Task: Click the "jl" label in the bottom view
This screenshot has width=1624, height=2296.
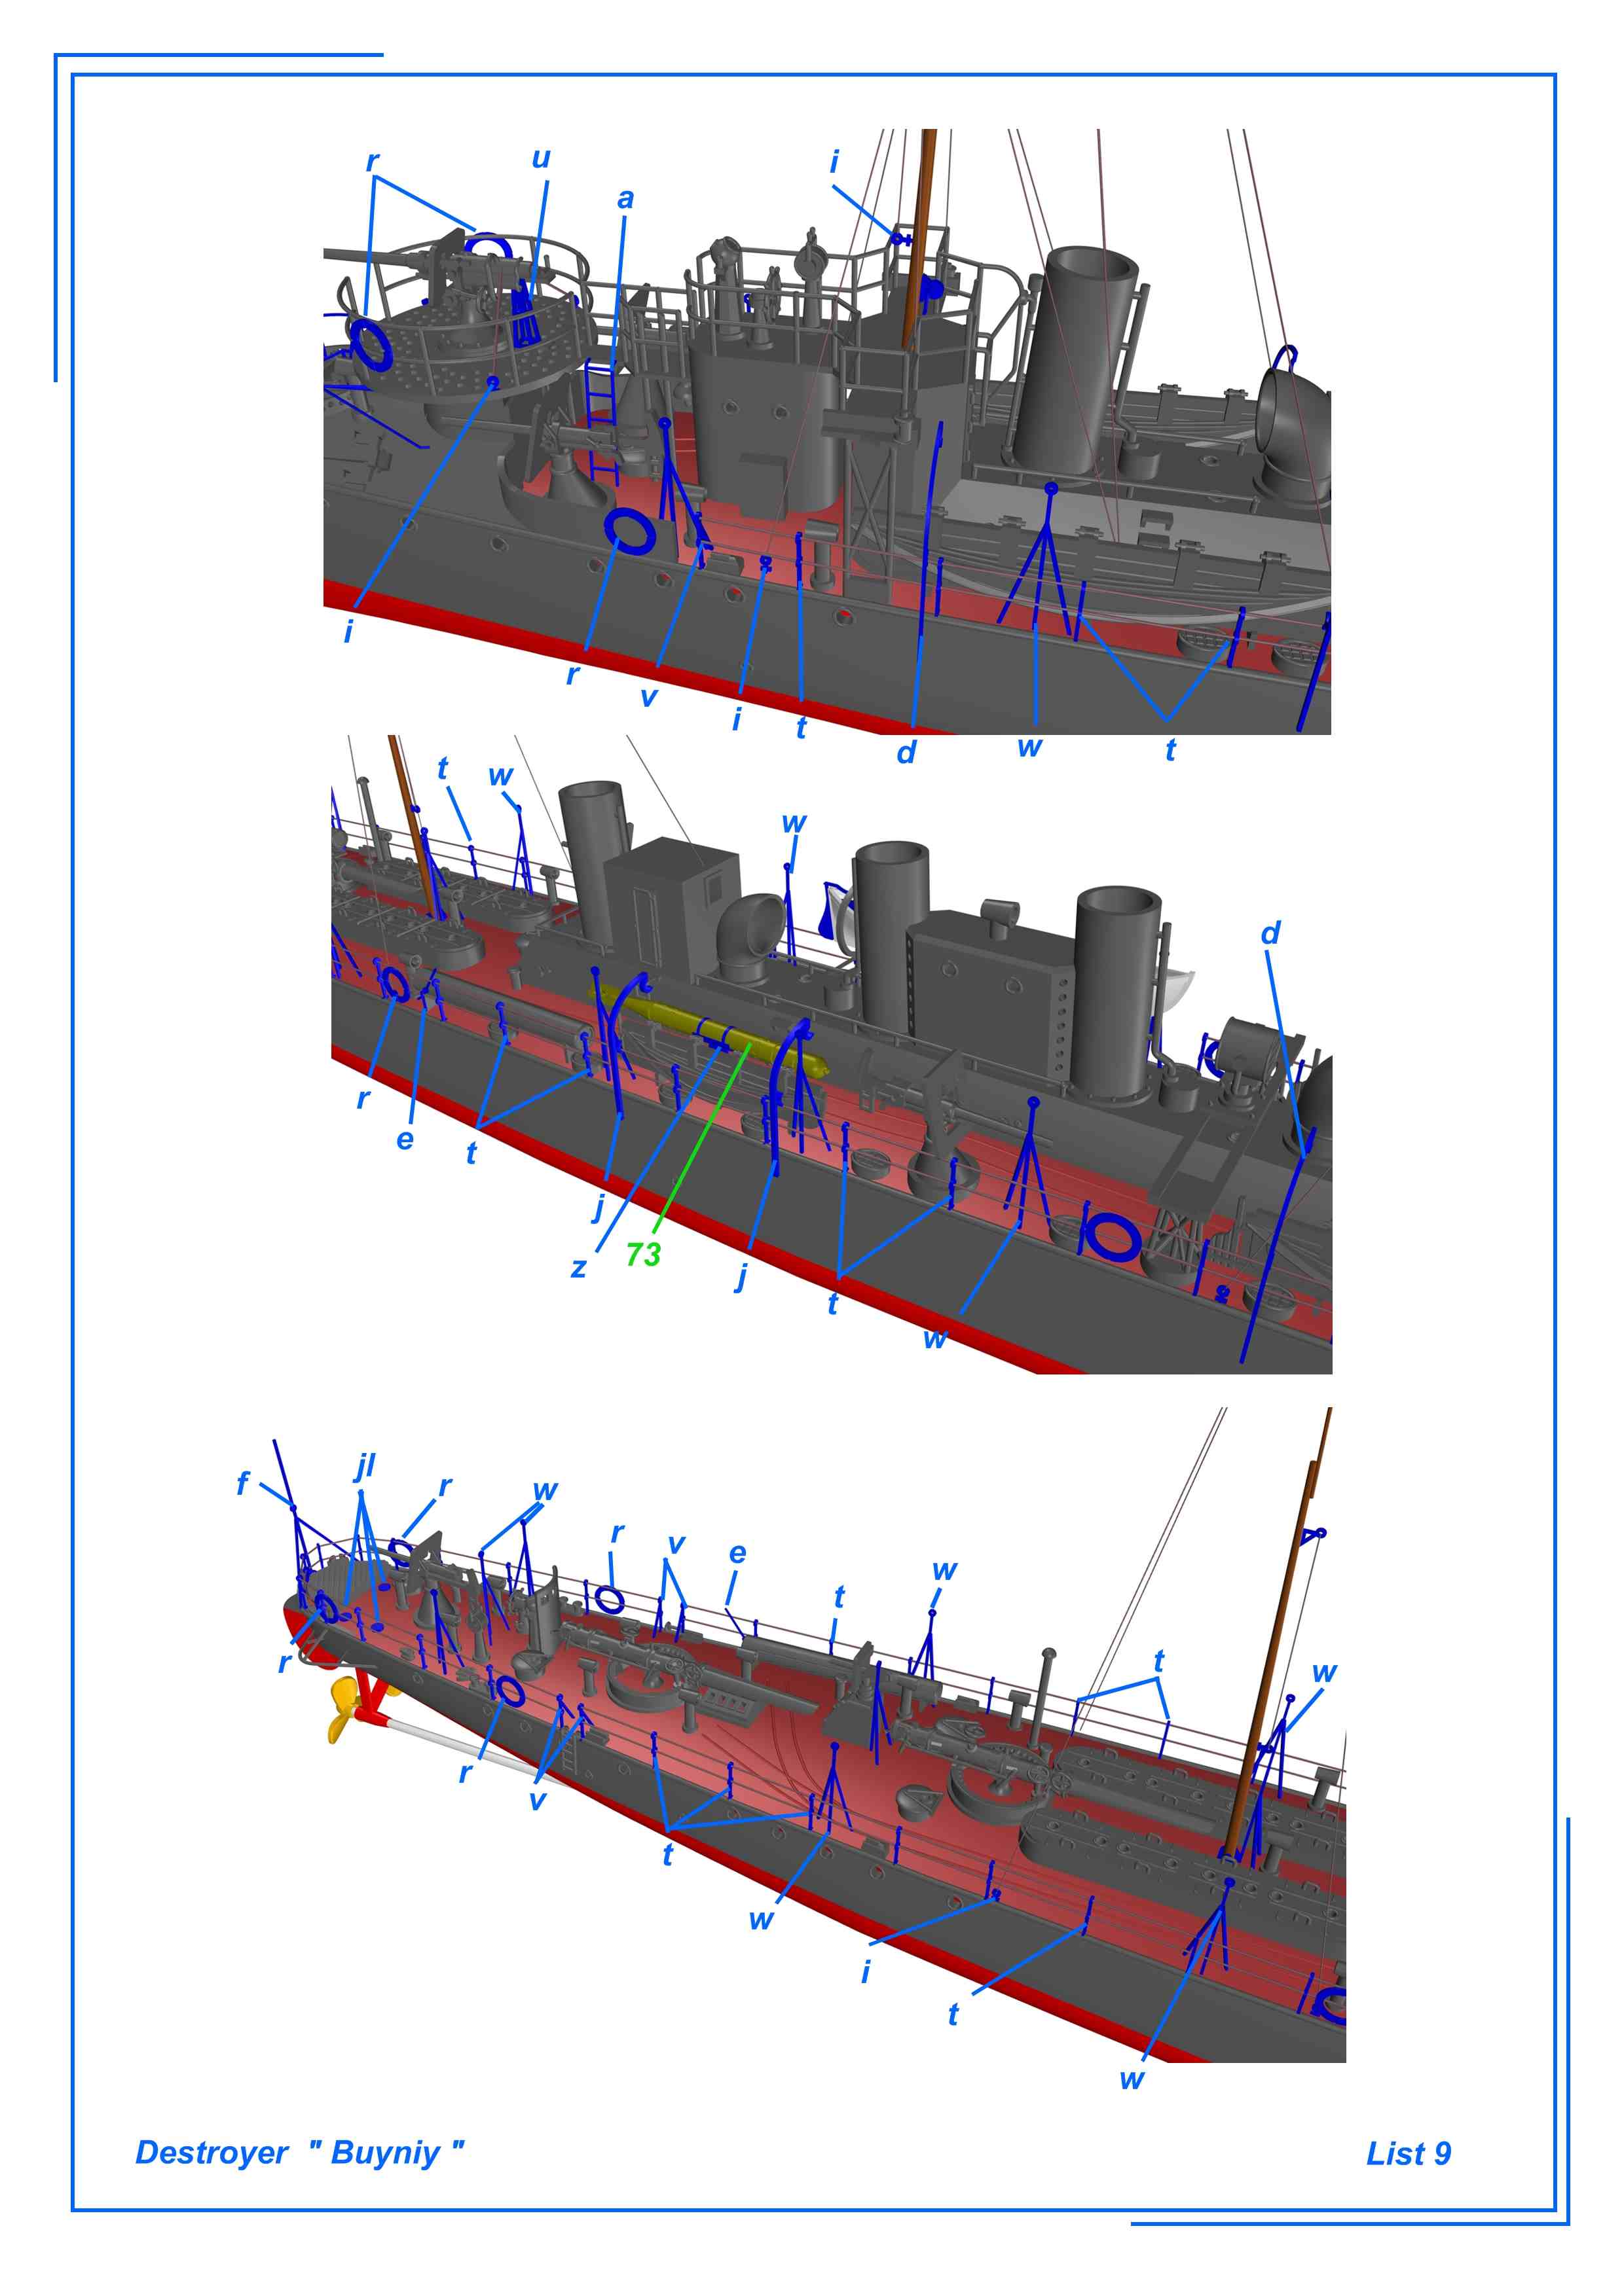Action: pyautogui.click(x=365, y=1467)
